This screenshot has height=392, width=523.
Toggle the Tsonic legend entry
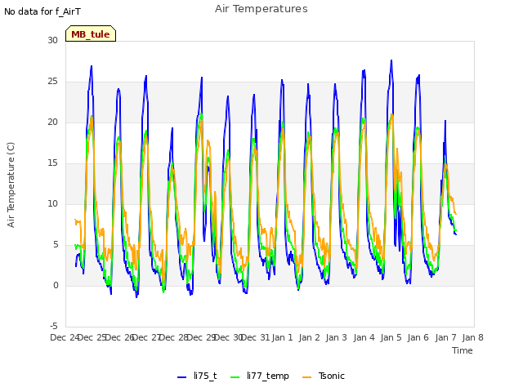[324, 376]
